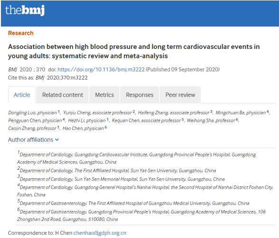View the Responses tab
This screenshot has height=238, width=279.
click(x=139, y=95)
